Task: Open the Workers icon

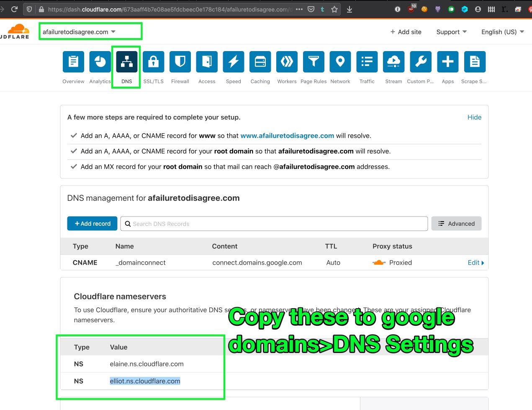Action: click(x=287, y=62)
